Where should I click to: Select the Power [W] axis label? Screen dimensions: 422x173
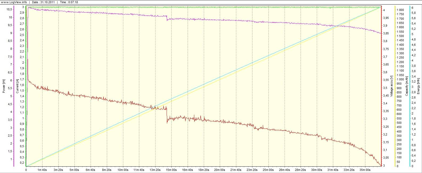click(4, 86)
